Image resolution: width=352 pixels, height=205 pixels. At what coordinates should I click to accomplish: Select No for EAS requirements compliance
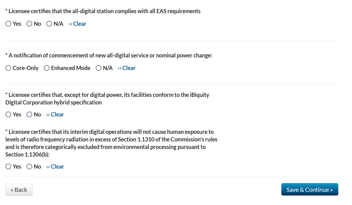tap(29, 24)
